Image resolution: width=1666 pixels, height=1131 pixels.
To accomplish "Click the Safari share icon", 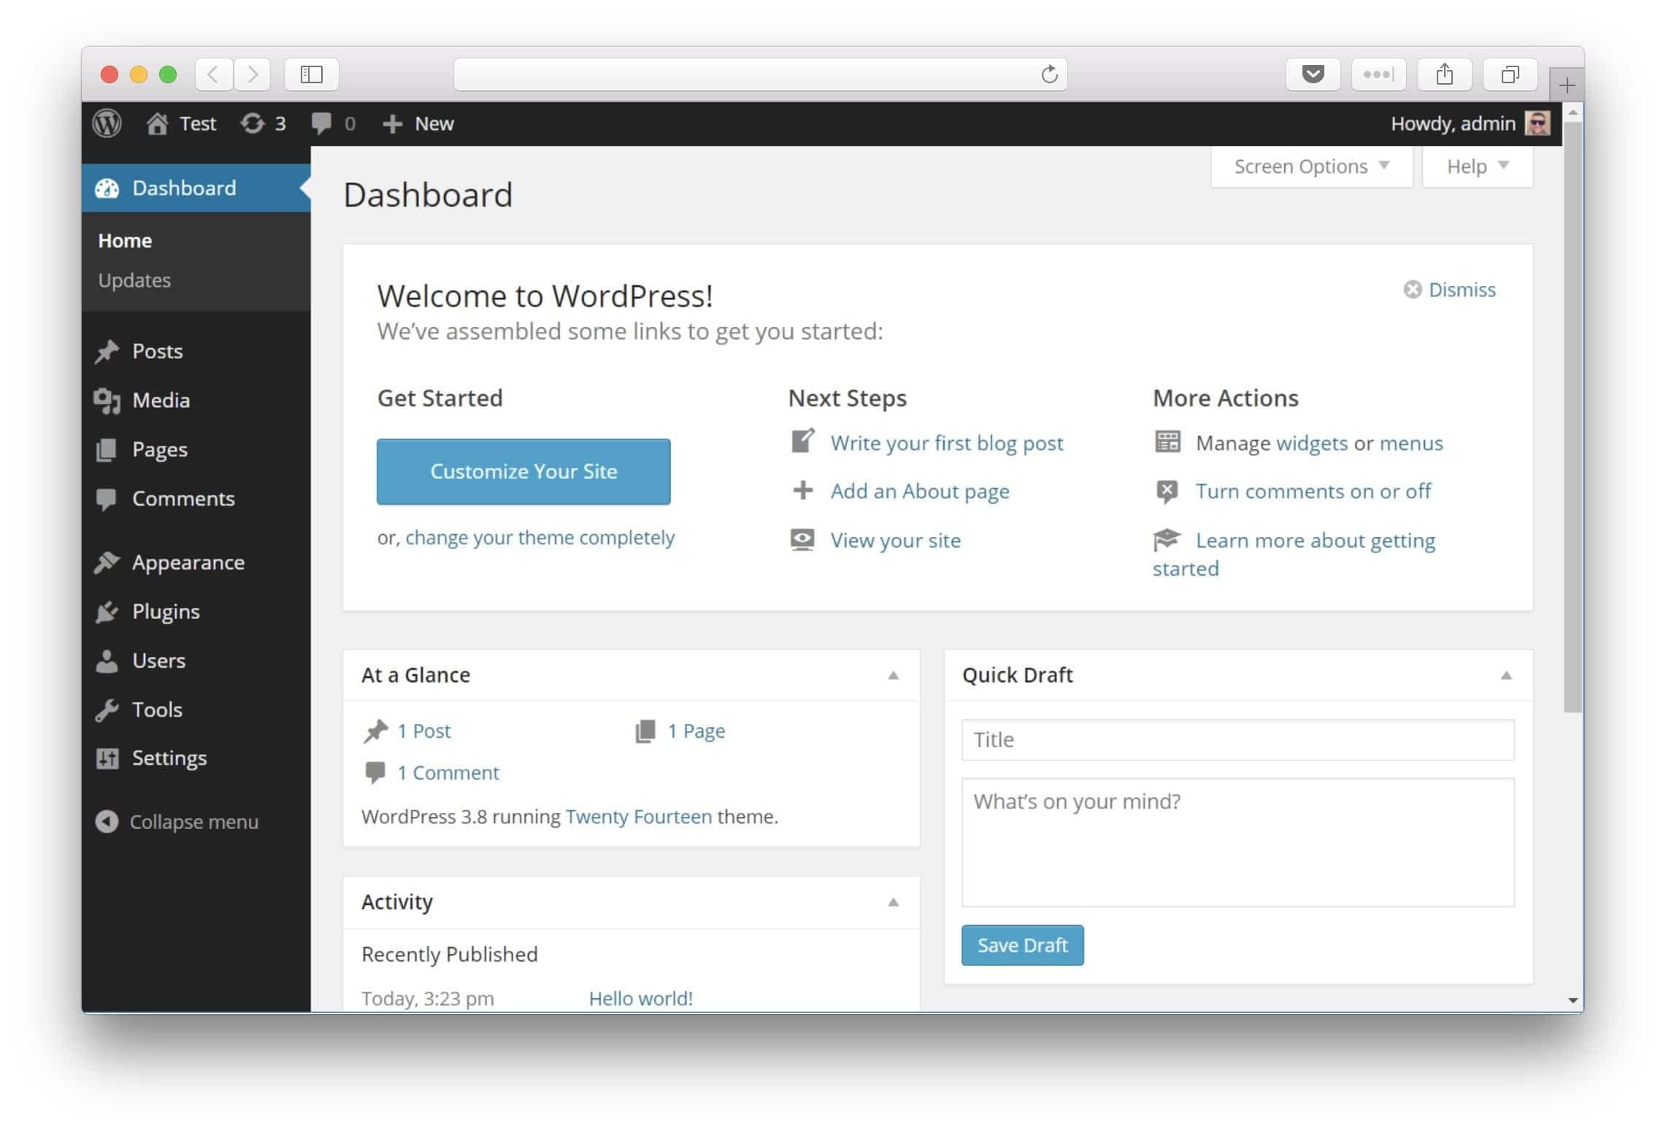I will tap(1444, 74).
